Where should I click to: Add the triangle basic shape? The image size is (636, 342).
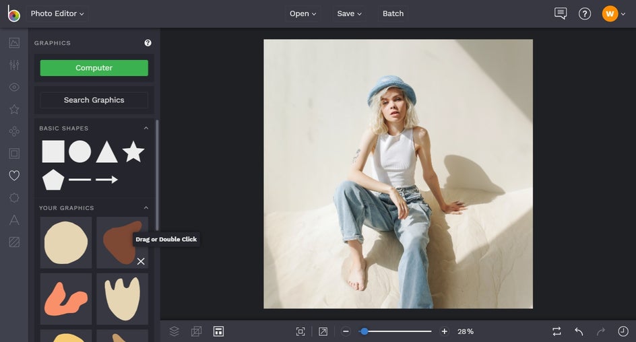pos(106,151)
